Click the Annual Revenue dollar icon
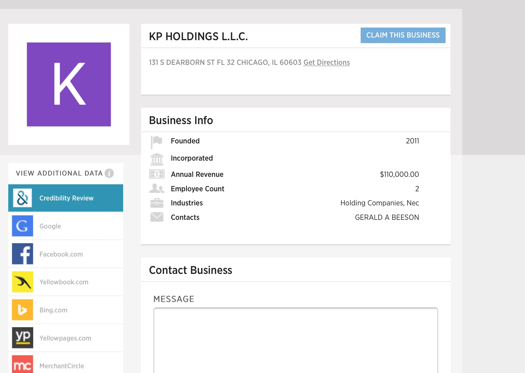 pos(157,174)
